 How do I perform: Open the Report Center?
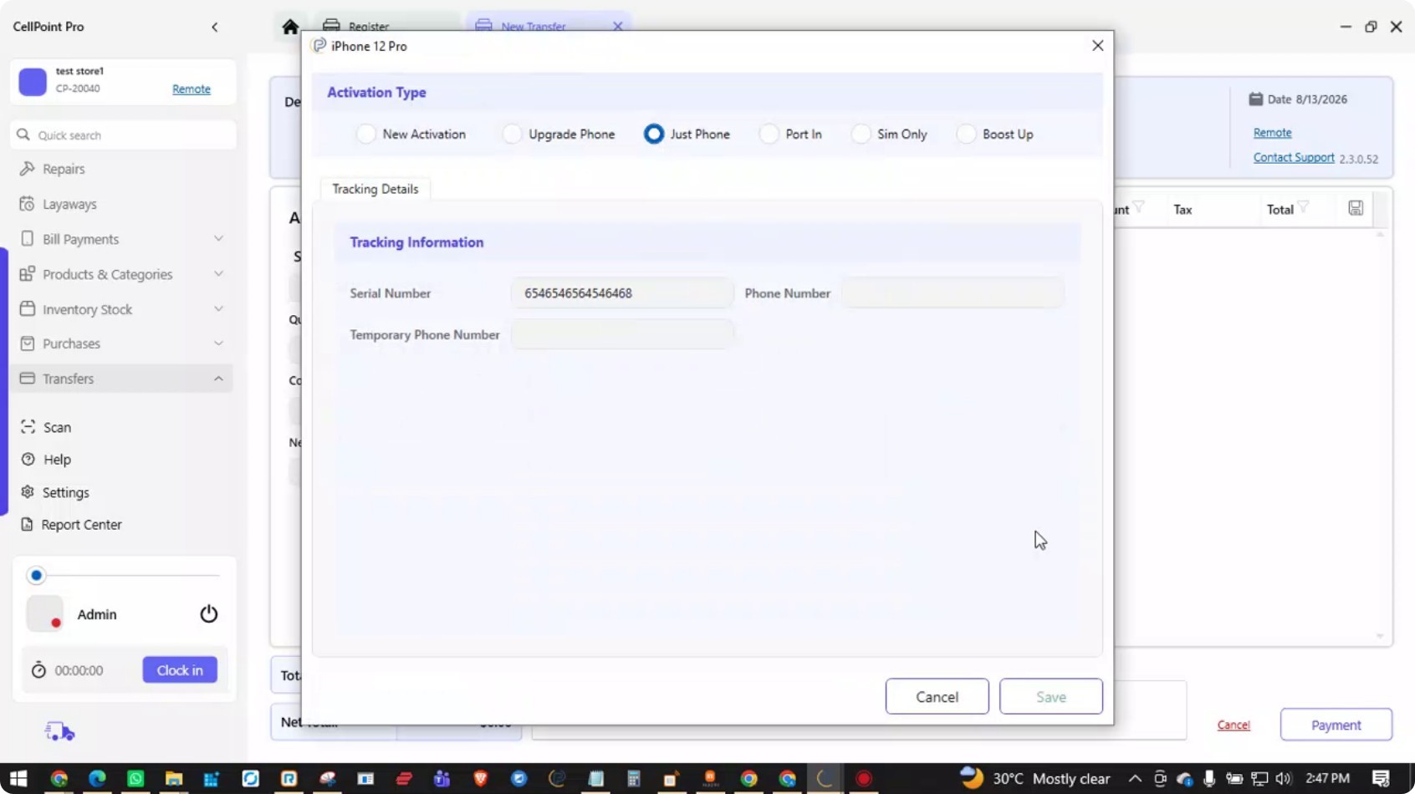(x=81, y=525)
